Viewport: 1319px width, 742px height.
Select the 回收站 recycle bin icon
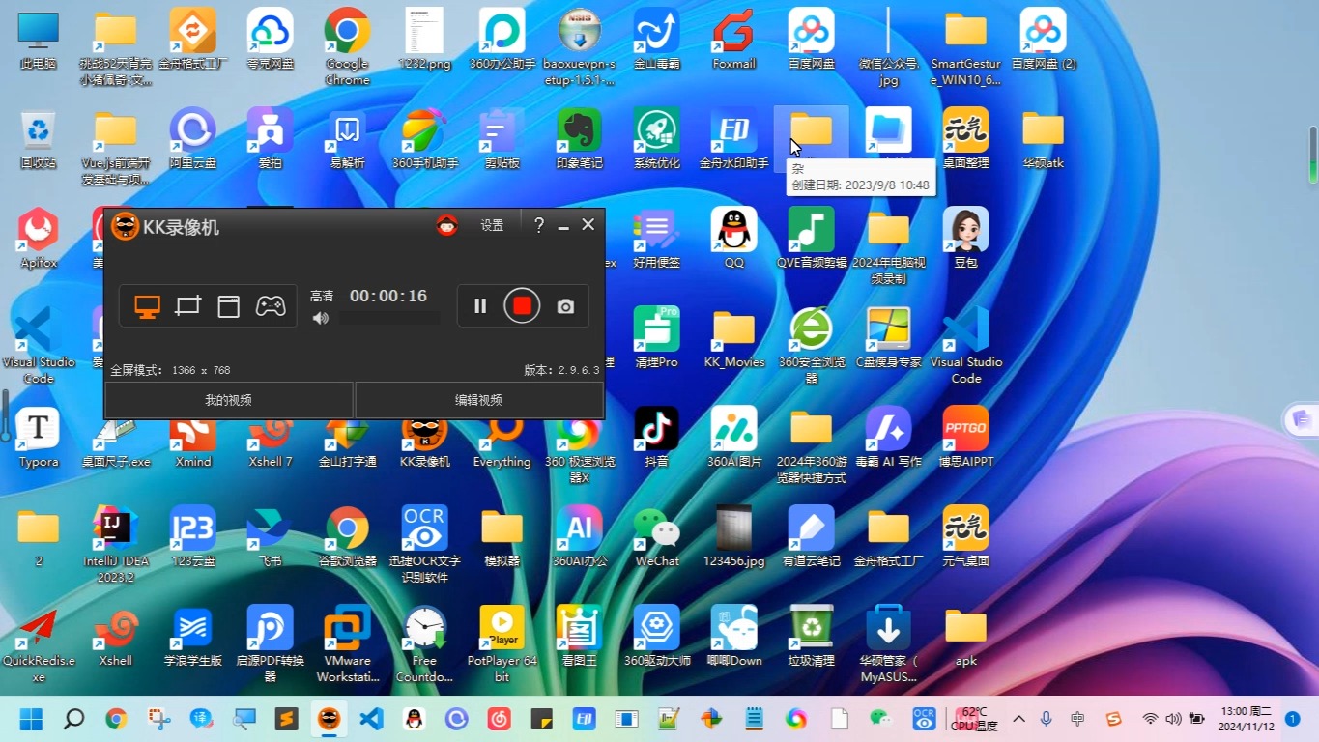pos(39,140)
